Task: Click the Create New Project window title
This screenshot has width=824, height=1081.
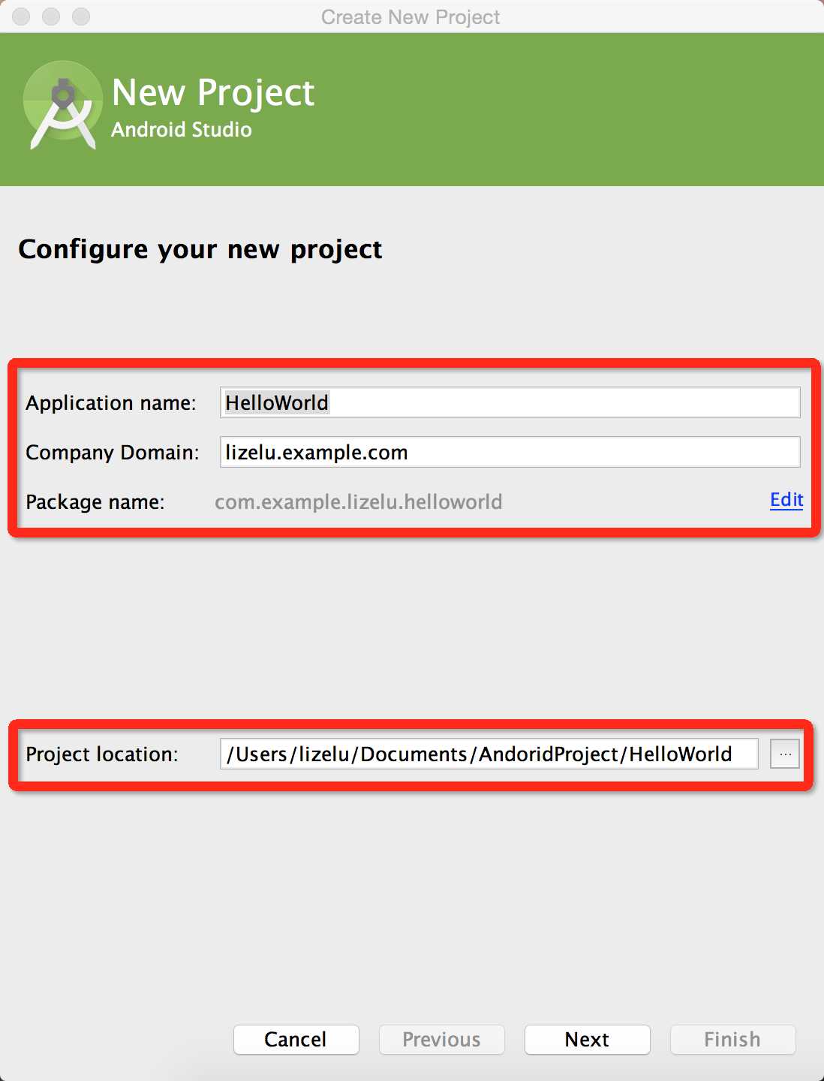Action: click(x=410, y=17)
